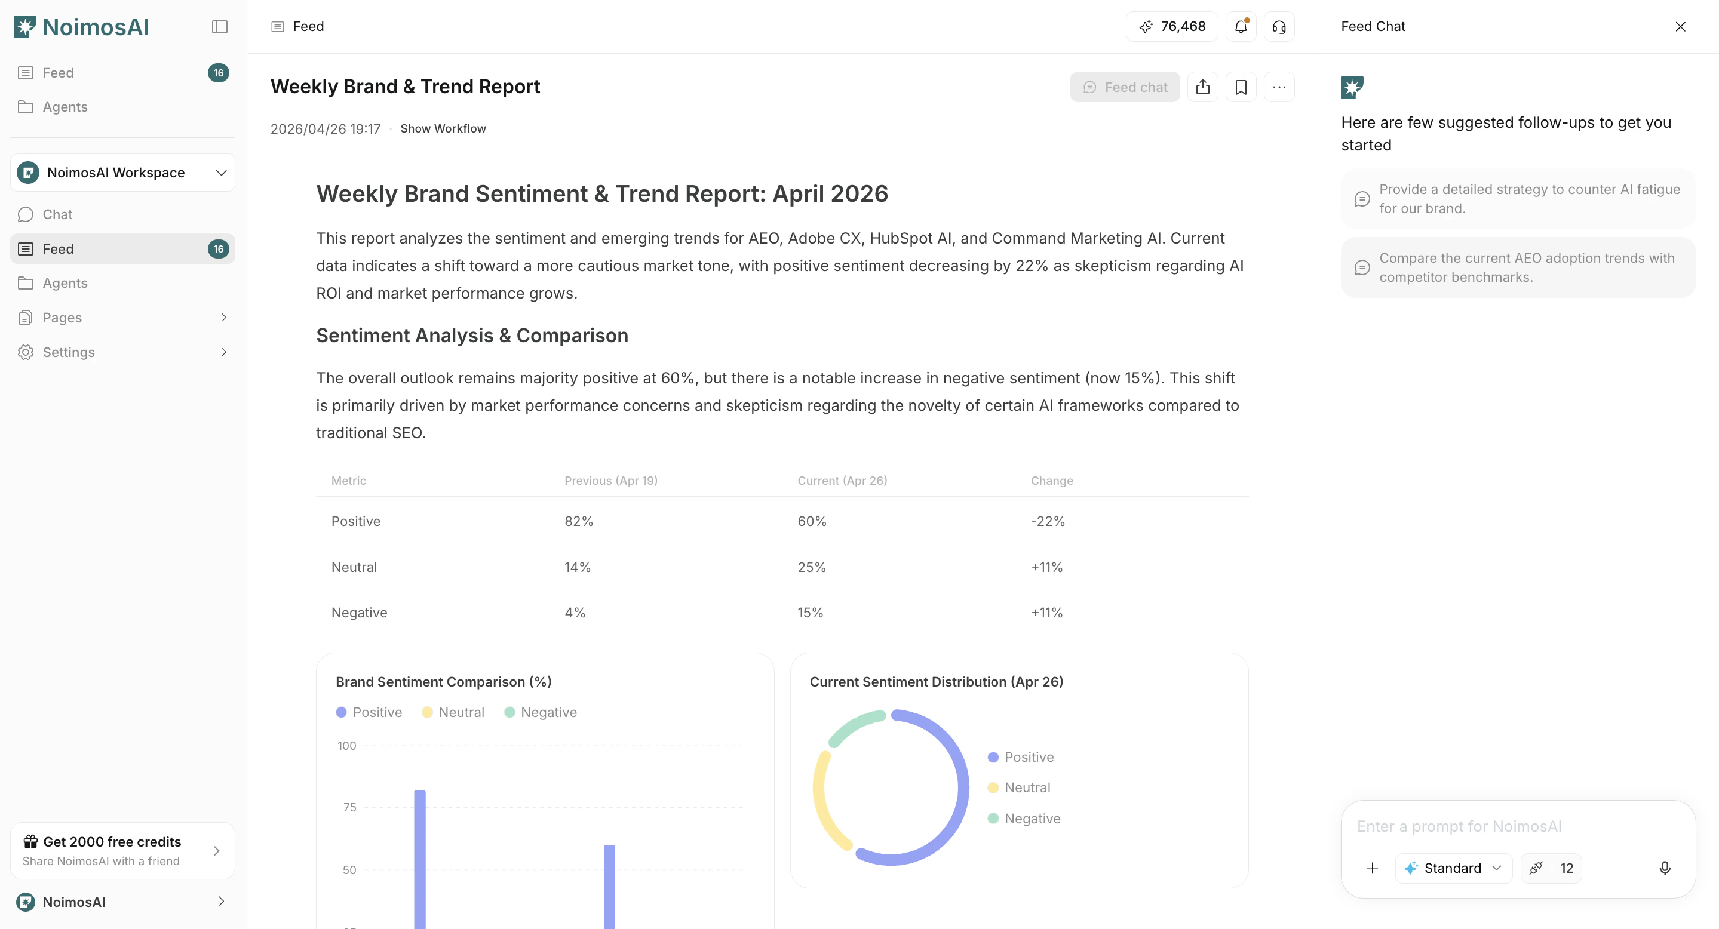The height and width of the screenshot is (929, 1719).
Task: Toggle Neutral series in bar chart legend
Action: [x=453, y=712]
